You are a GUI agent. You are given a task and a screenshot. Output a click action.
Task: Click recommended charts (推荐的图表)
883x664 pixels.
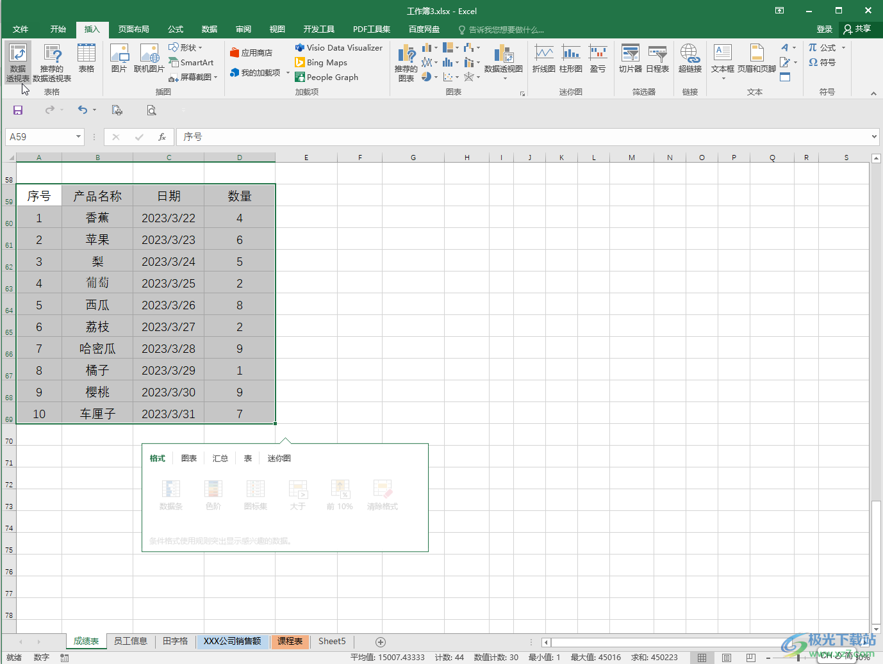point(406,63)
